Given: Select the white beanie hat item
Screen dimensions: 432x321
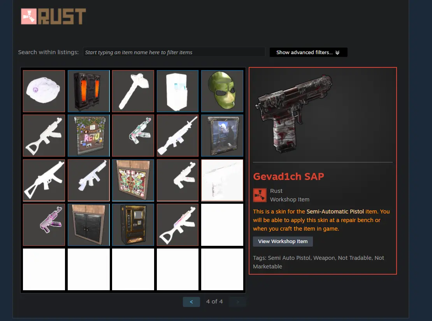Looking at the screenshot, I should 44,91.
